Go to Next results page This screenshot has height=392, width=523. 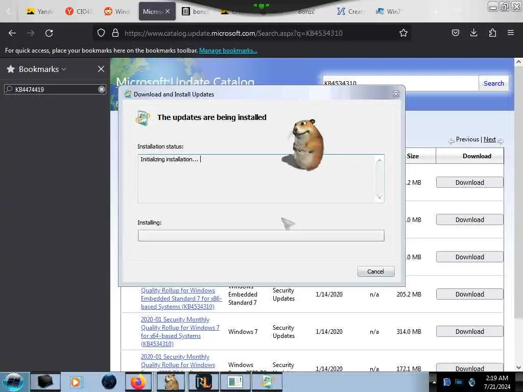point(490,139)
